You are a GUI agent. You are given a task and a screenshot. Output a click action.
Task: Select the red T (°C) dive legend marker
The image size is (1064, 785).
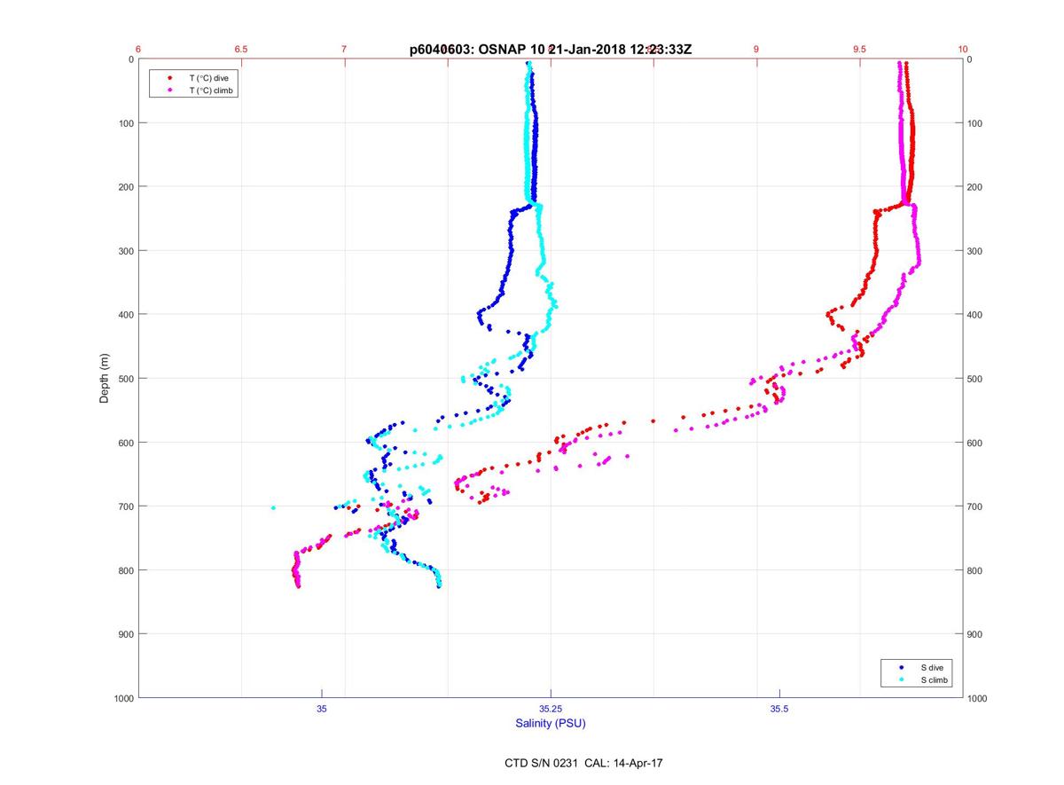tap(169, 78)
